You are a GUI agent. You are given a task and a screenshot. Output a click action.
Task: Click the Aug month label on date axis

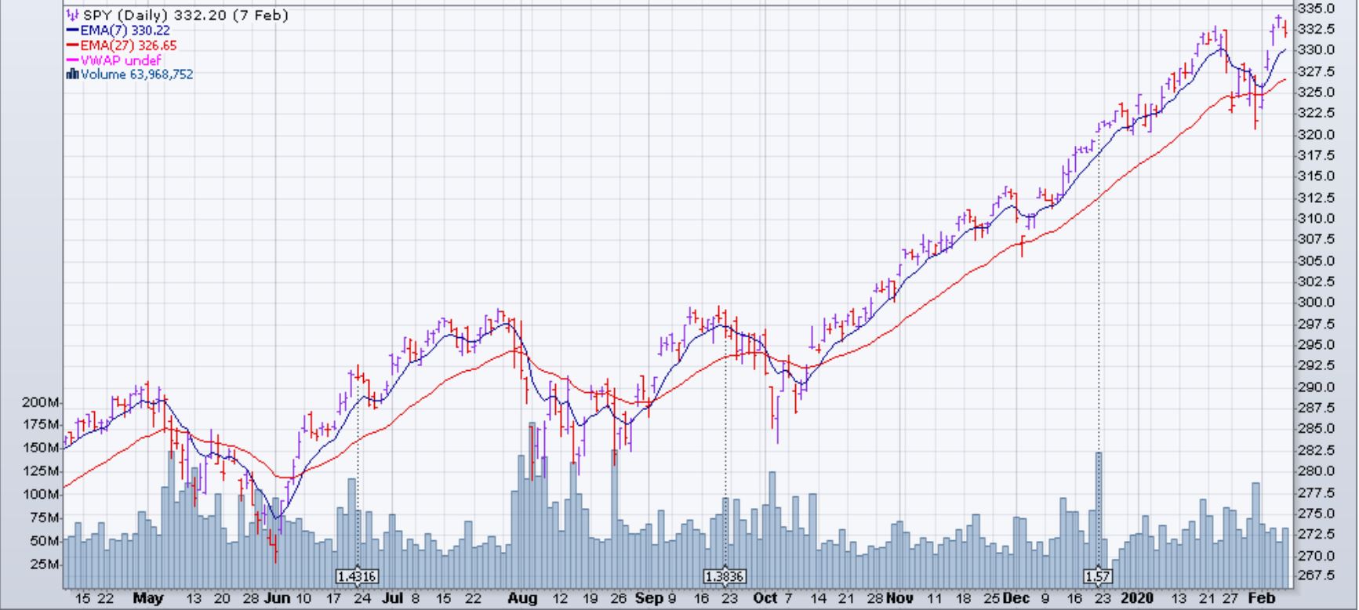(522, 598)
